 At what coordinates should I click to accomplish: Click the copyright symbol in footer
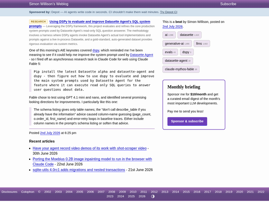coord(39,192)
